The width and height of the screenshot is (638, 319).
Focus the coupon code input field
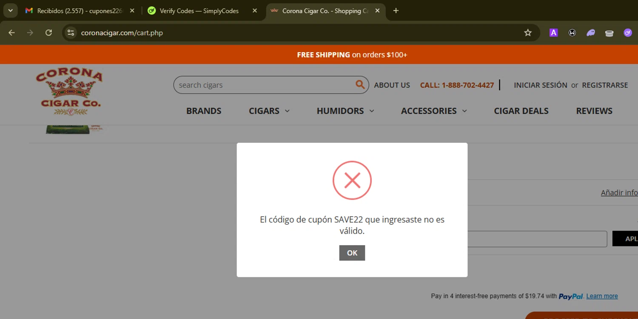pyautogui.click(x=537, y=239)
